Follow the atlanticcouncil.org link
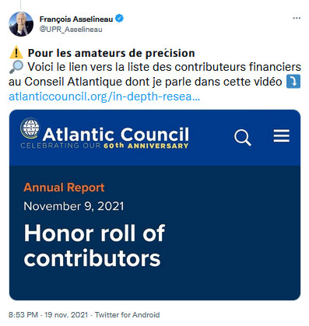Image resolution: width=309 pixels, height=326 pixels. pos(104,96)
